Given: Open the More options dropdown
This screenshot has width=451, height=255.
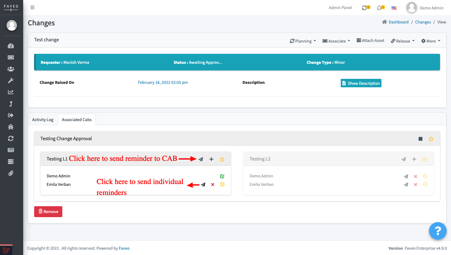Looking at the screenshot, I should [430, 41].
